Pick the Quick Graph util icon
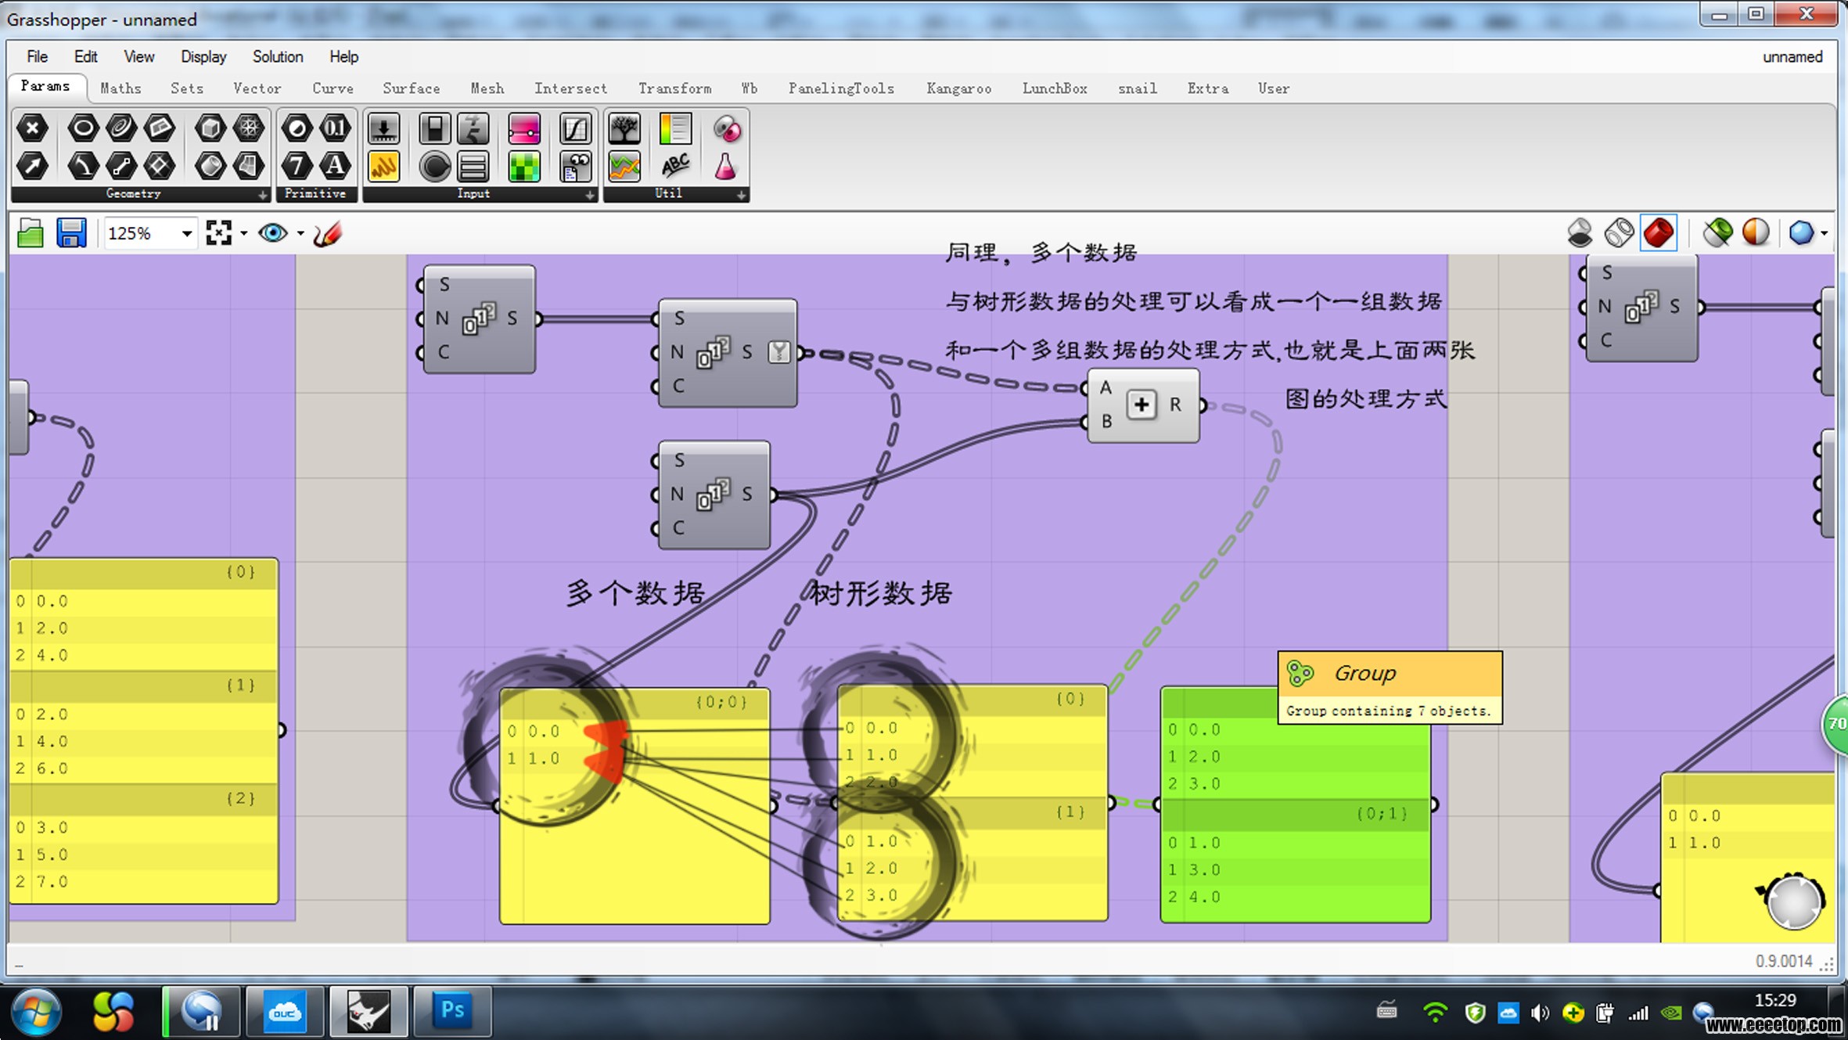The width and height of the screenshot is (1848, 1040). tap(624, 166)
